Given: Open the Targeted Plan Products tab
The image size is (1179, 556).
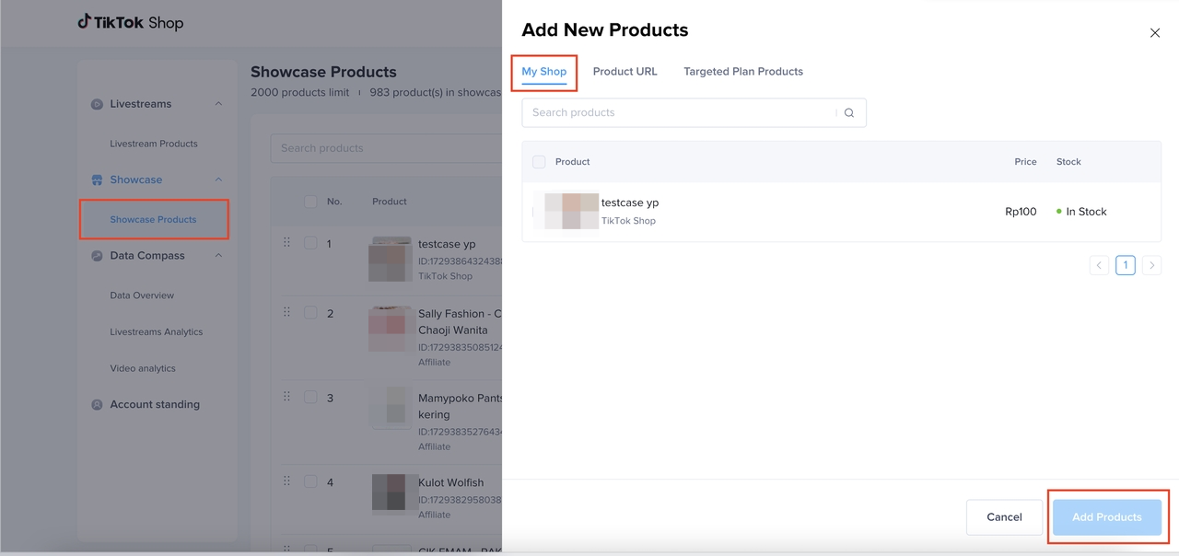Looking at the screenshot, I should tap(742, 72).
